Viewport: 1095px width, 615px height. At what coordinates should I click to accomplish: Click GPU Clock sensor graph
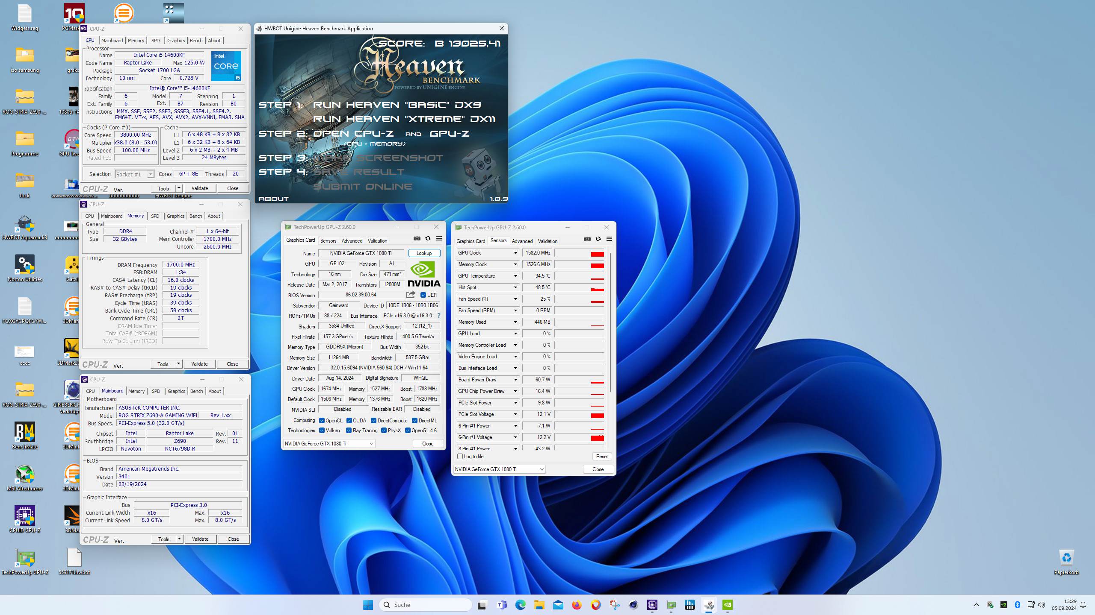click(x=580, y=253)
